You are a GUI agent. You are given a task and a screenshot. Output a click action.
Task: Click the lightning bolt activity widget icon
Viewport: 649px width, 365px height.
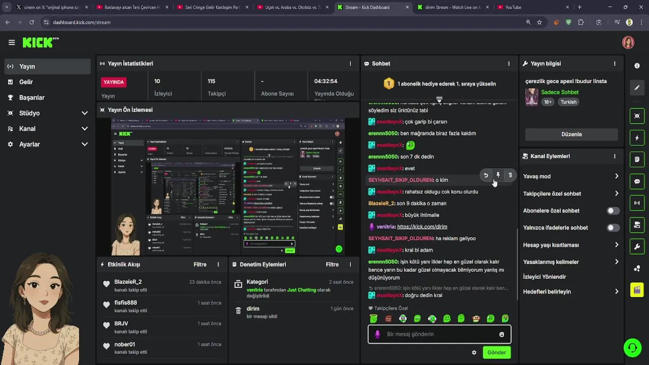click(x=637, y=138)
